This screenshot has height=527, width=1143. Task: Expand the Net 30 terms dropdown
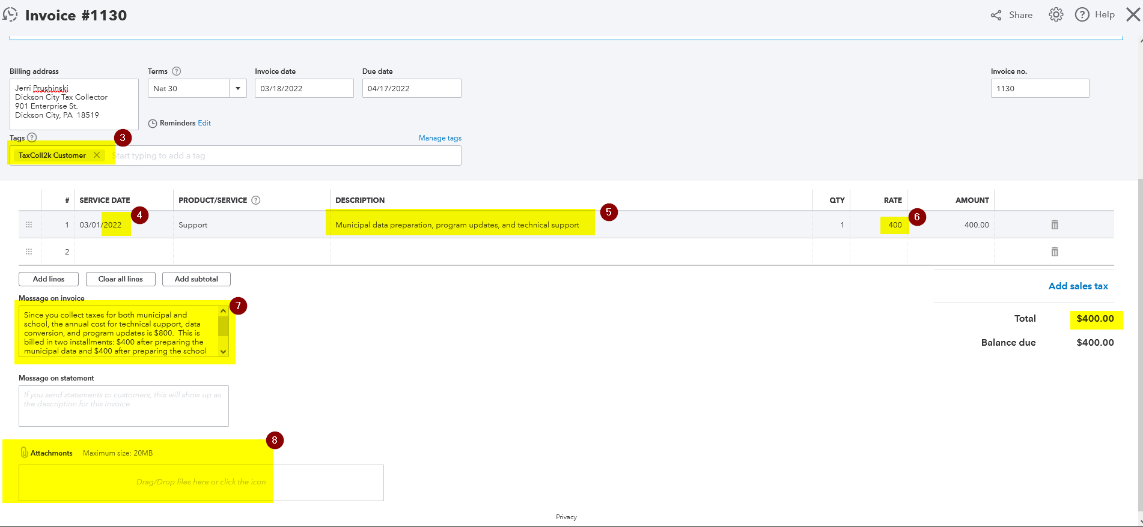238,88
